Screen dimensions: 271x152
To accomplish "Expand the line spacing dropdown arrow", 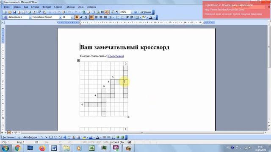I will coord(113,17).
